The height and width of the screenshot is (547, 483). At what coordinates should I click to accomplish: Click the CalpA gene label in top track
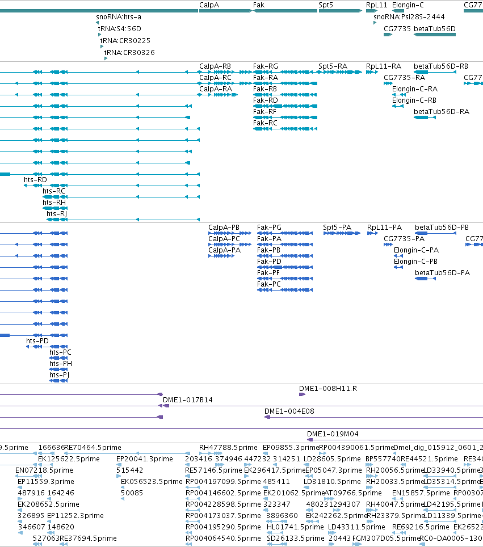coord(209,5)
